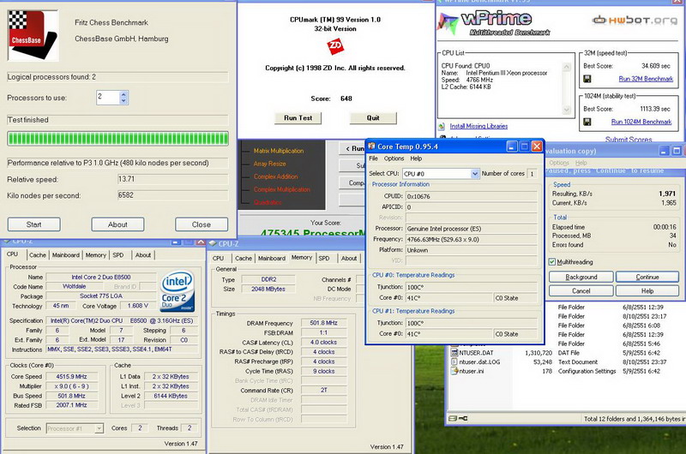Click wPrime CPU List scrollbar up arrow

(x=567, y=67)
